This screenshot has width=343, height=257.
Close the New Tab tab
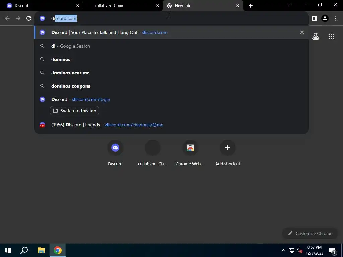(238, 6)
